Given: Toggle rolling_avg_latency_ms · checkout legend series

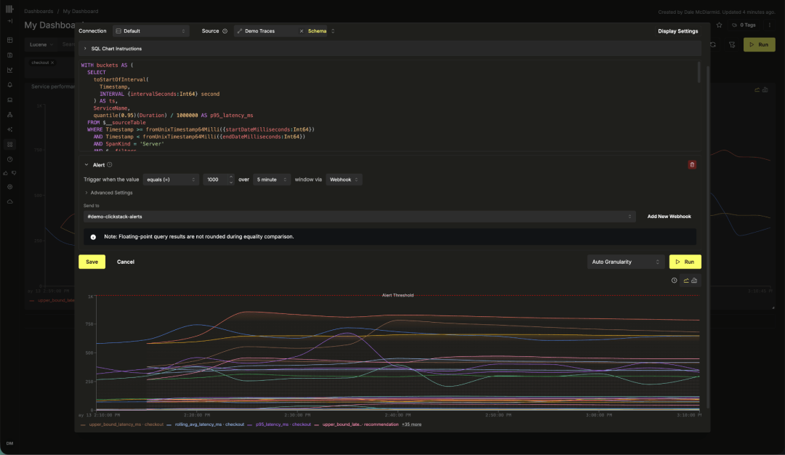Looking at the screenshot, I should point(206,424).
